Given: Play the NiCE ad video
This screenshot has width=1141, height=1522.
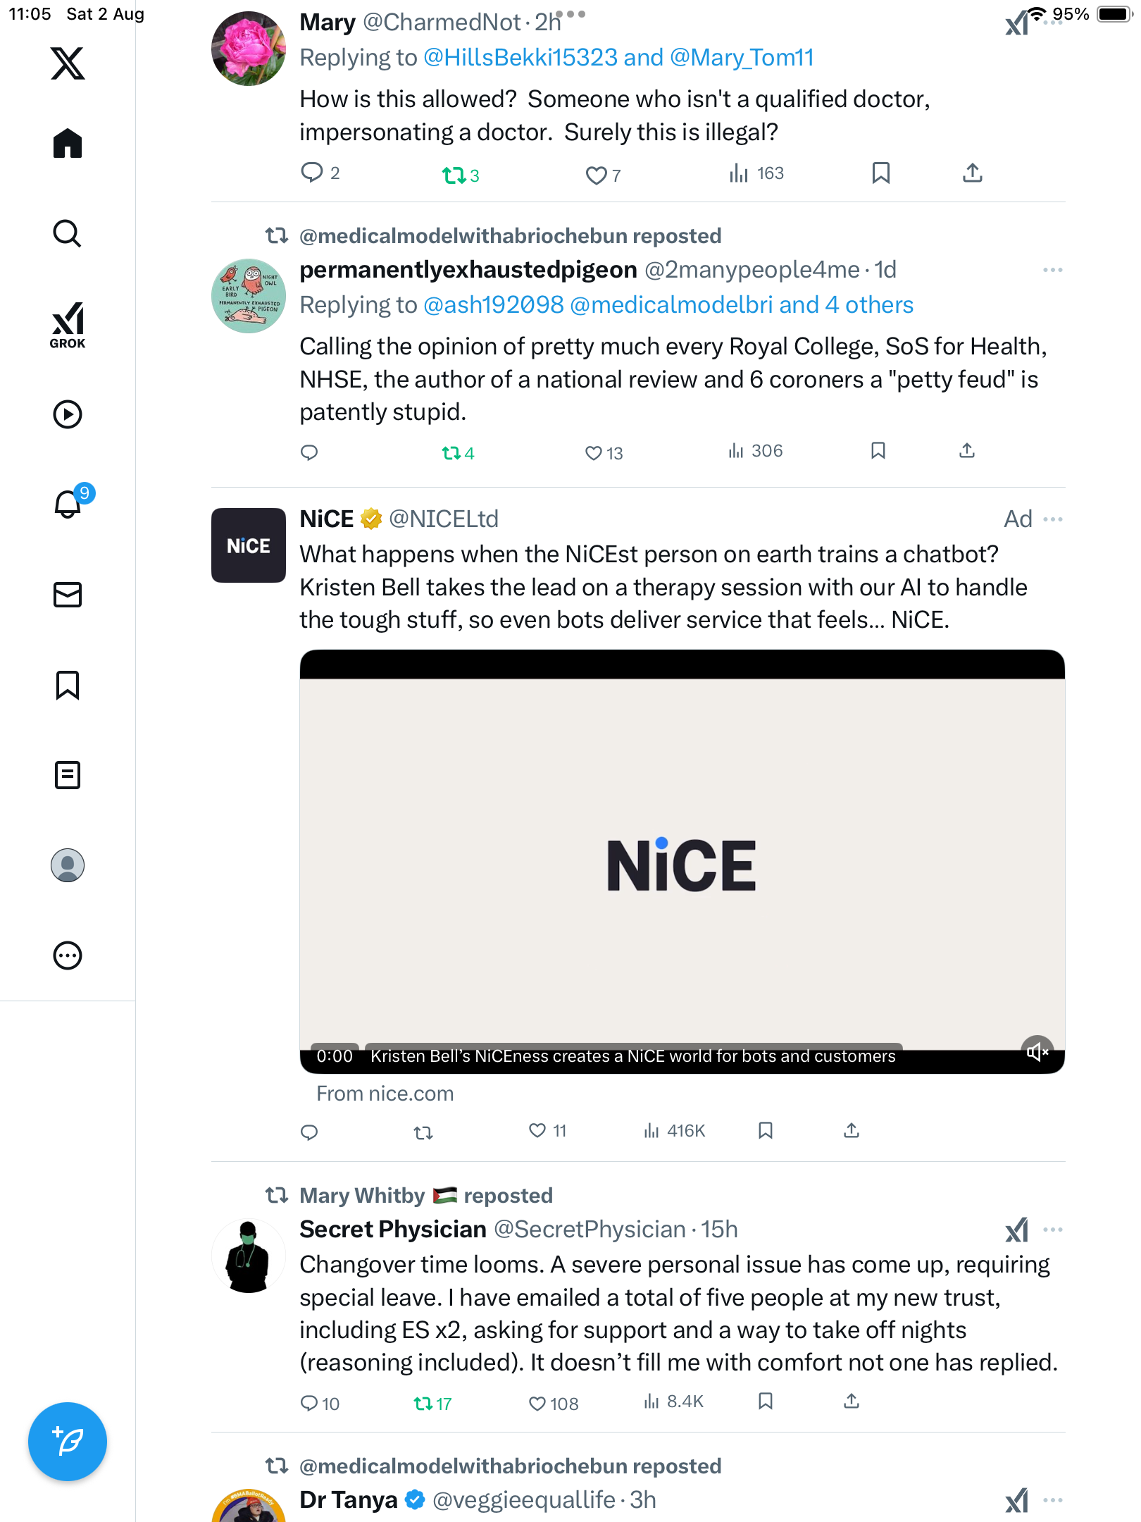Looking at the screenshot, I should [x=682, y=864].
